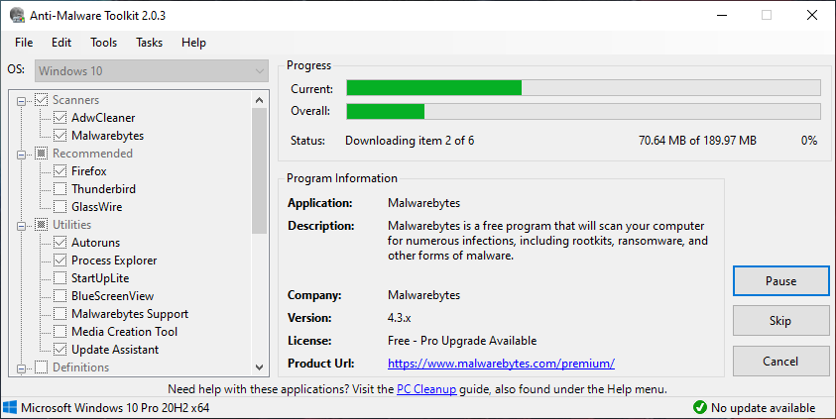
Task: Open the File menu
Action: point(24,43)
